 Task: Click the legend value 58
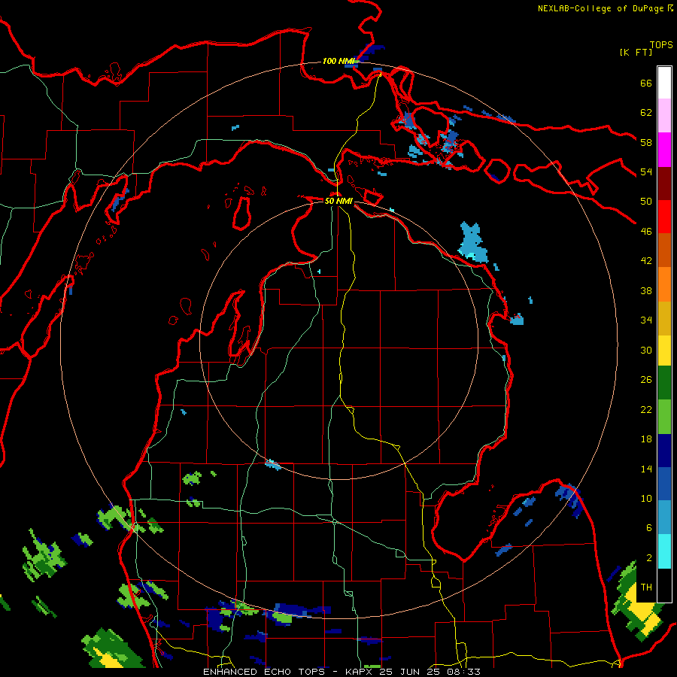click(x=646, y=142)
